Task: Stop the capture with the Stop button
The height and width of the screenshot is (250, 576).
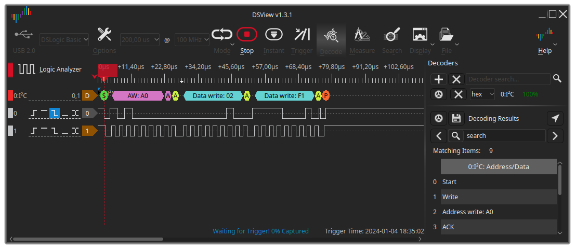Action: tap(247, 34)
